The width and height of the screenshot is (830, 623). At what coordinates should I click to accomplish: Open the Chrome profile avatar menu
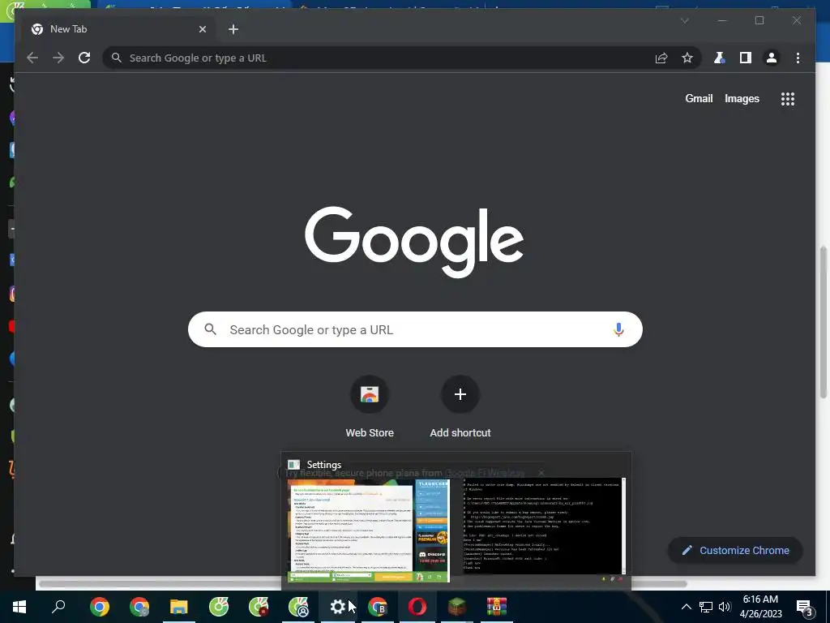772,58
